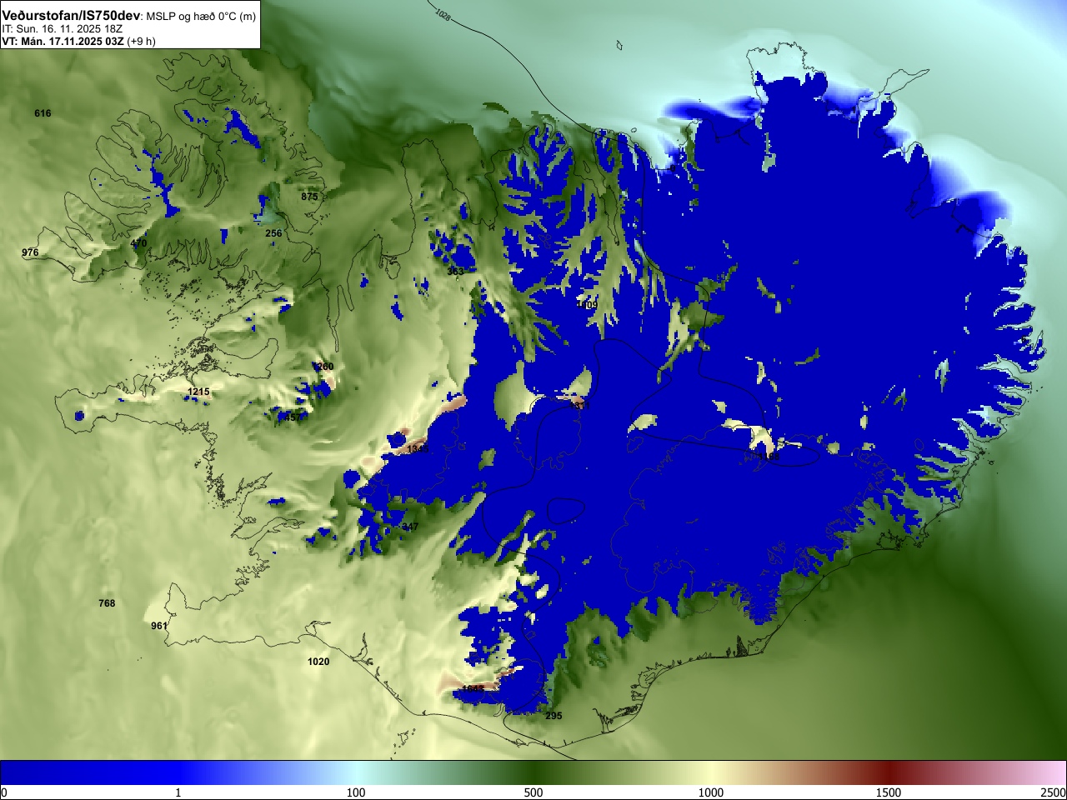Screen dimensions: 1067x800
Task: Click the '2500' tick on the color scale
Action: tap(1054, 792)
